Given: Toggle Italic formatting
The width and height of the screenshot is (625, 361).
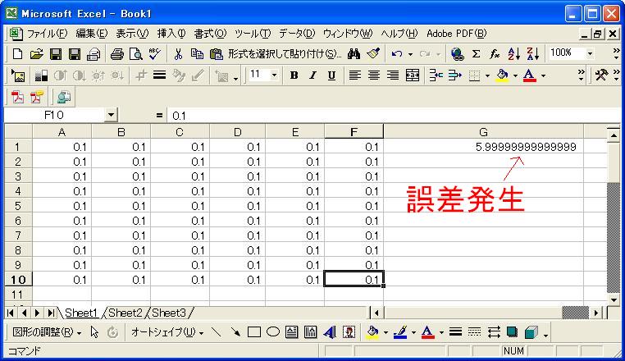Looking at the screenshot, I should (312, 75).
